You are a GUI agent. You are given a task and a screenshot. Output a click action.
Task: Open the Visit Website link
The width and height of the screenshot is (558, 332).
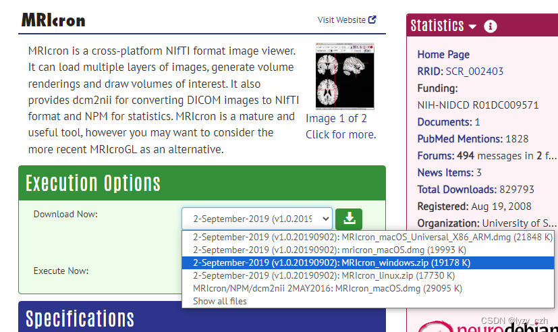[347, 20]
